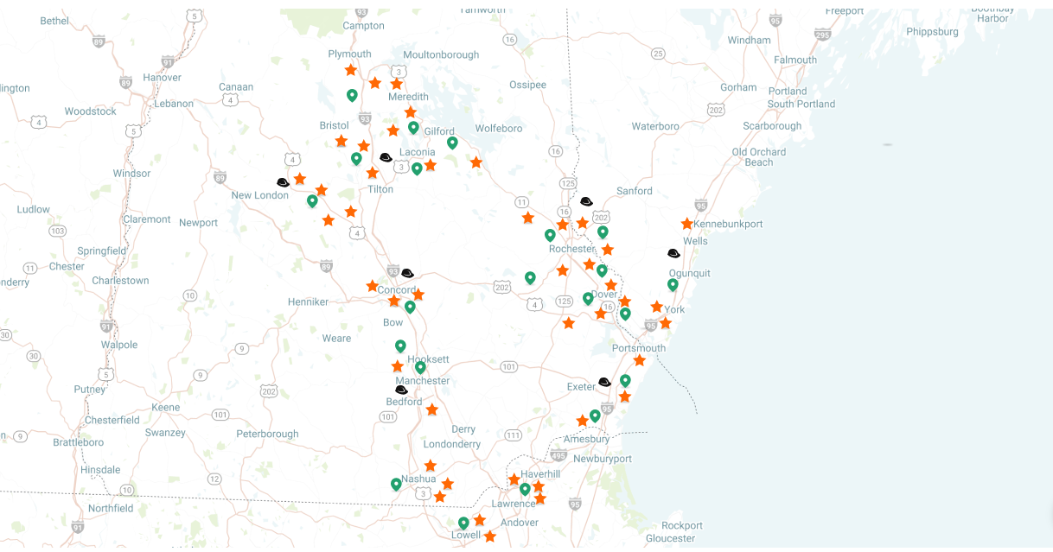Open the green pin below Ogunquit label
This screenshot has width=1053, height=552.
click(673, 284)
